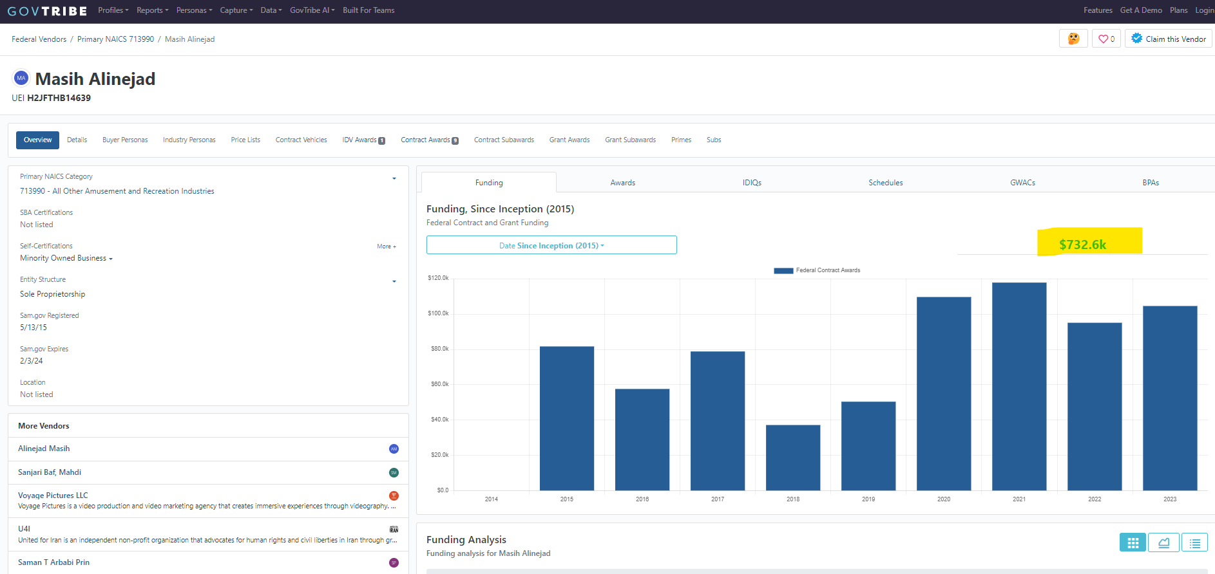Select the Funding chart tab
The width and height of the screenshot is (1215, 574).
(489, 183)
